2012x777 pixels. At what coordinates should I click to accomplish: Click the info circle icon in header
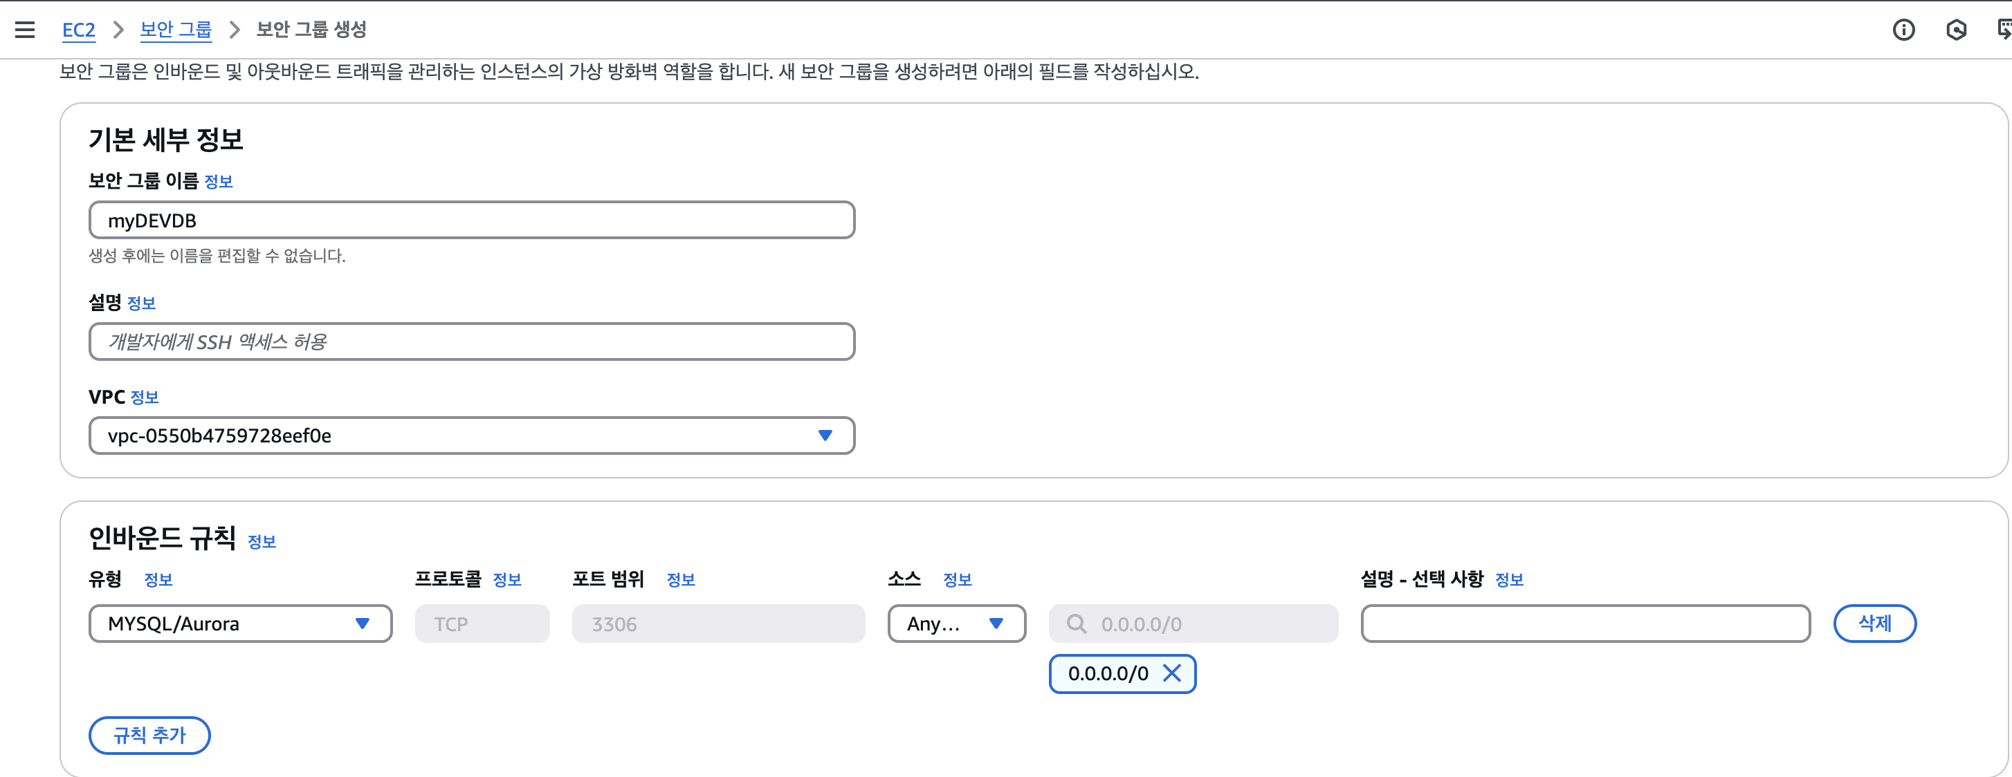1903,30
